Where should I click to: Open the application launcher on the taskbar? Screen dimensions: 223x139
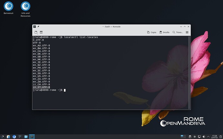point(3,136)
